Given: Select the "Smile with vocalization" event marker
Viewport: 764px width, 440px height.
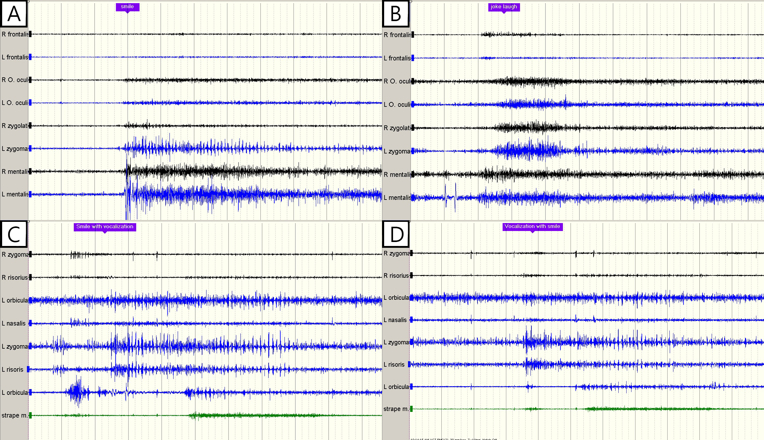Looking at the screenshot, I should tap(105, 227).
